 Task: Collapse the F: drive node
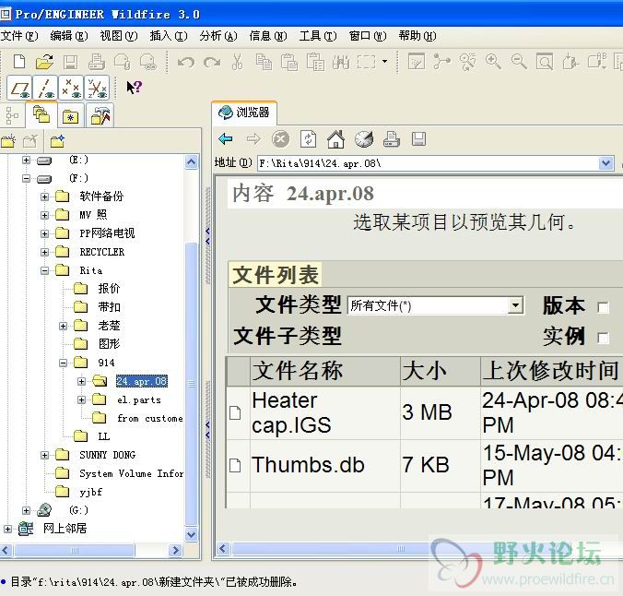pos(26,178)
